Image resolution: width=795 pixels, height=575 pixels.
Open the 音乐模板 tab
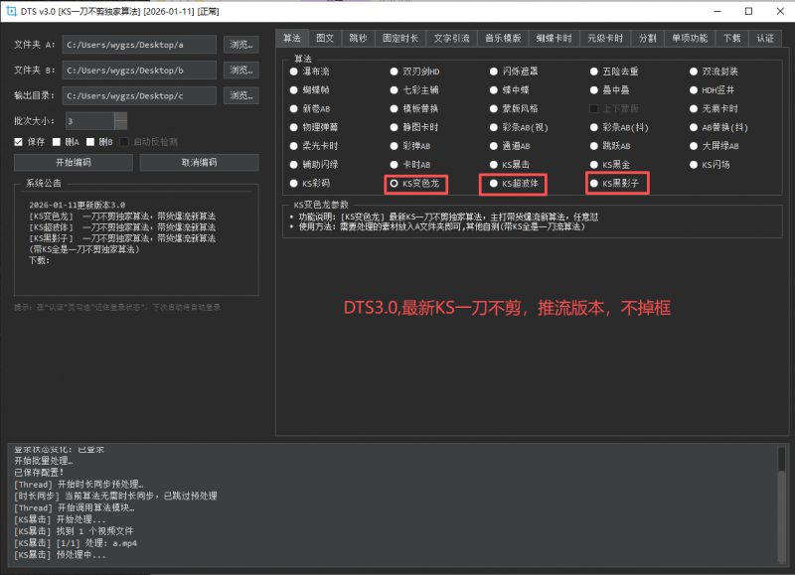point(502,39)
